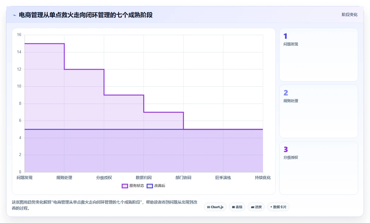Click the icon inside the 表格 tag
Image resolution: width=370 pixels, height=223 pixels.
[233, 207]
